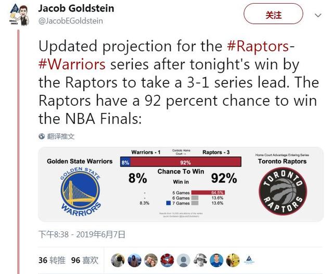Click the last small triangle logo avatar
Viewport: 333px width, 274px height.
point(249,260)
